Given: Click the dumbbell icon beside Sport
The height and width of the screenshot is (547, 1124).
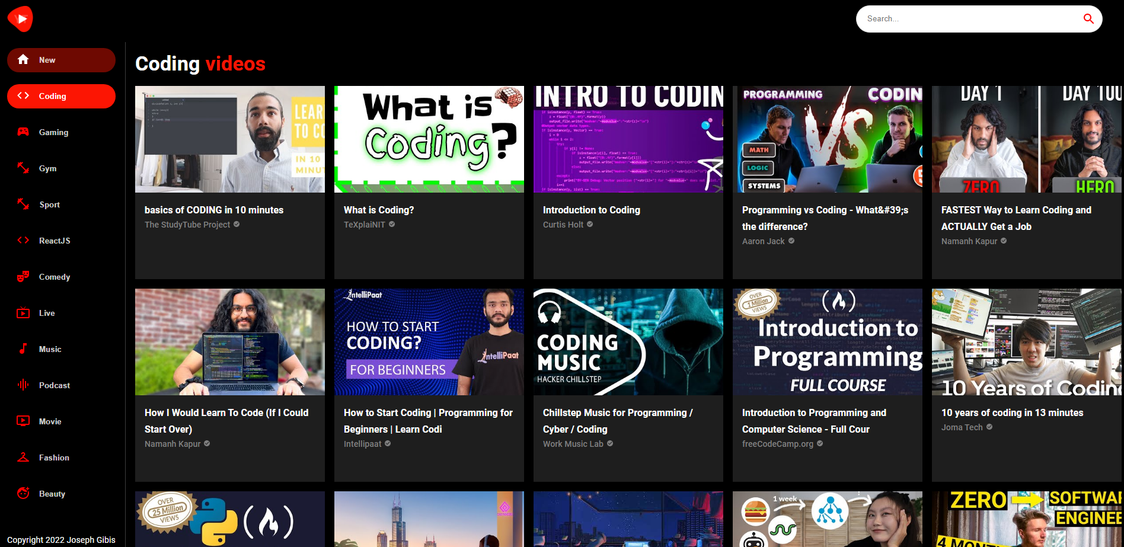Looking at the screenshot, I should (23, 204).
